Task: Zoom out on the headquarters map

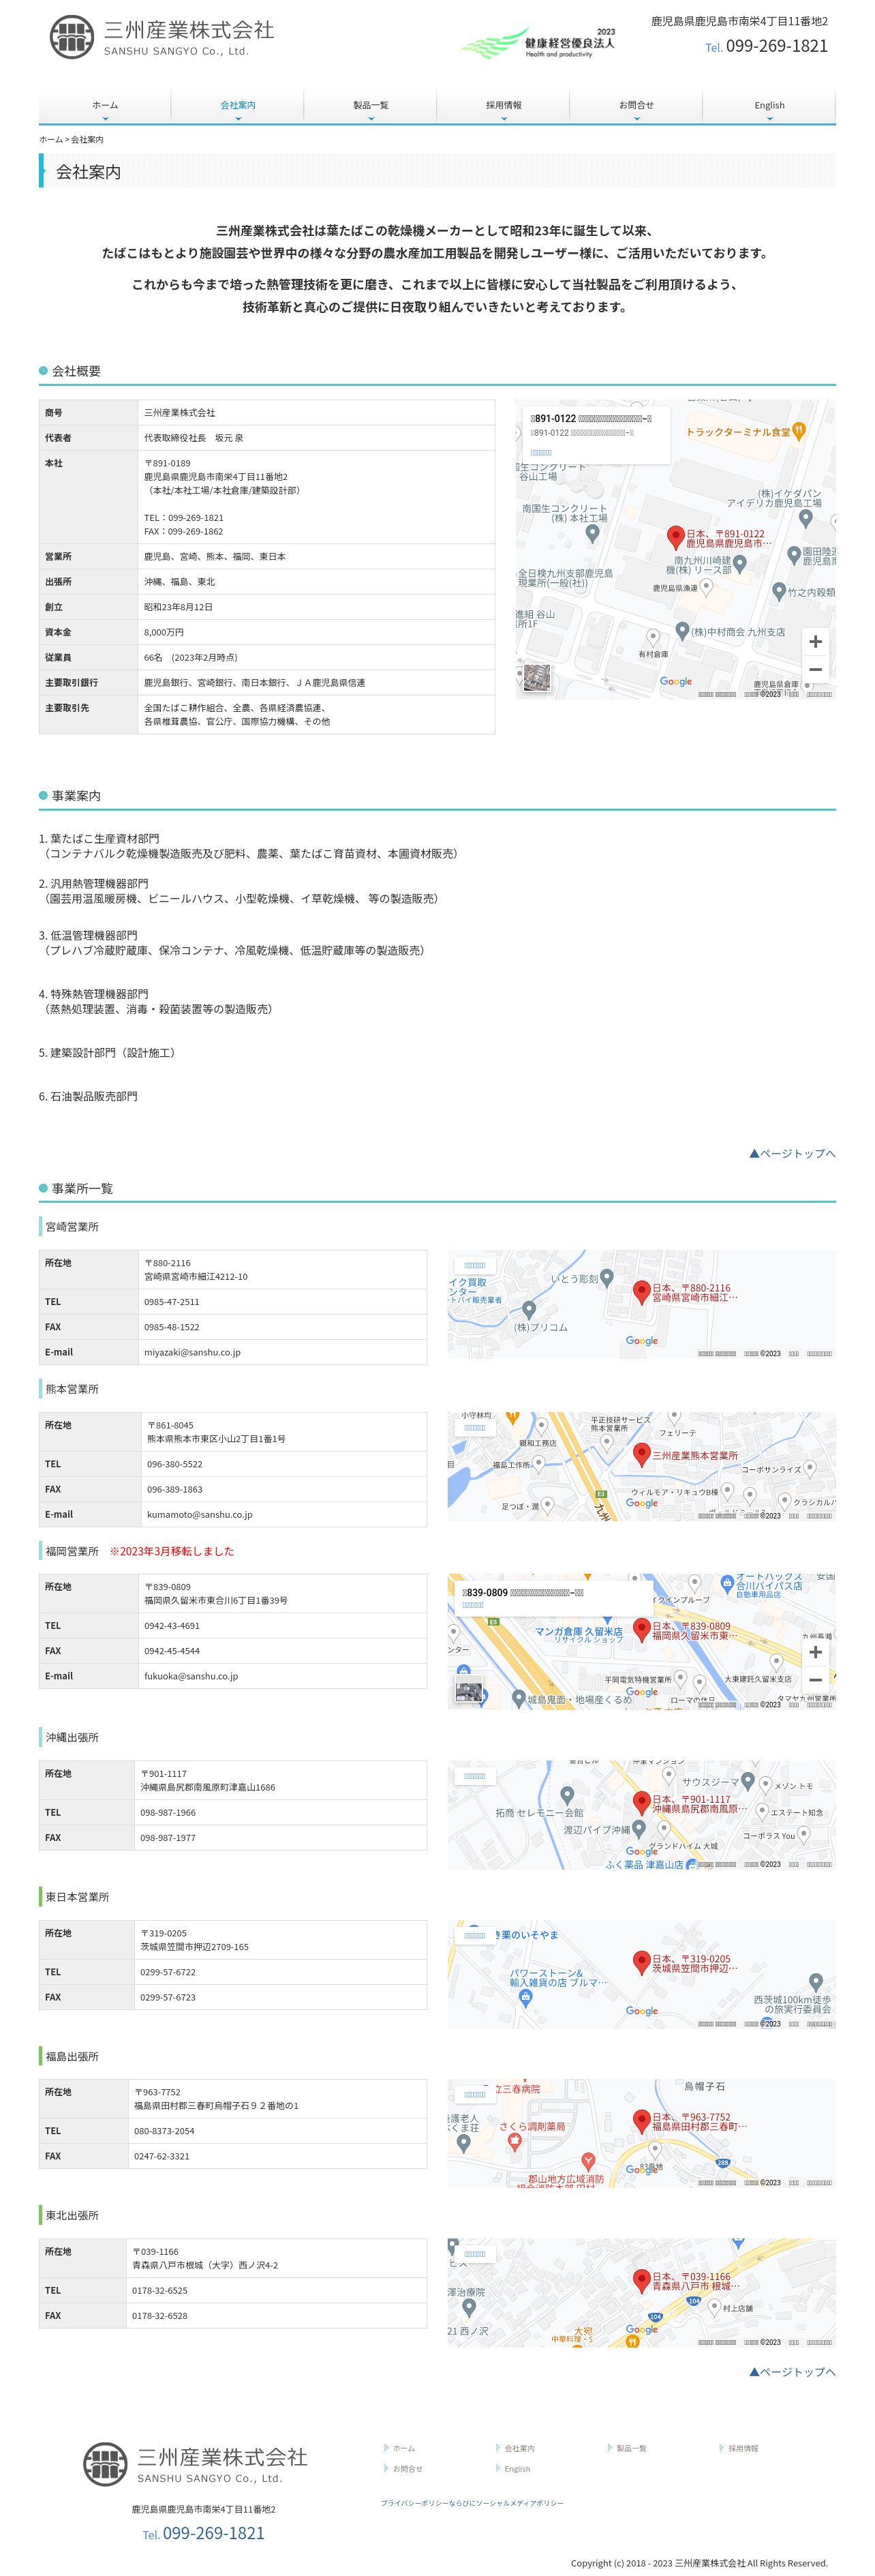Action: tap(815, 670)
